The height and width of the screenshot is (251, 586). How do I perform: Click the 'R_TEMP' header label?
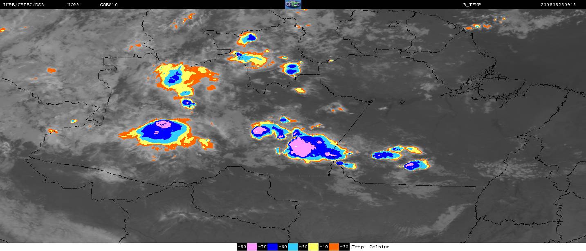coord(471,4)
